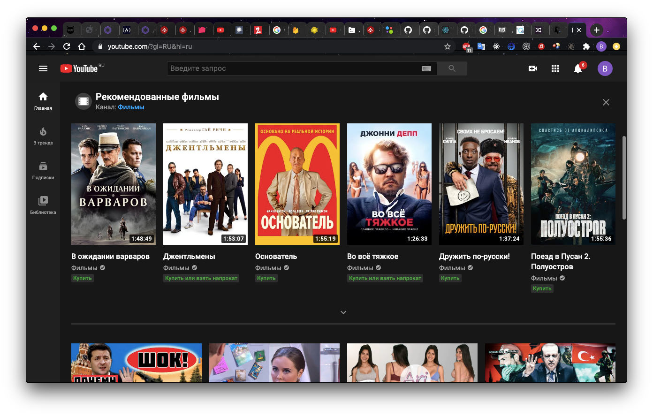Open the Поезд в Пусан 2. Полуостров title
This screenshot has width=653, height=417.
coord(561,261)
